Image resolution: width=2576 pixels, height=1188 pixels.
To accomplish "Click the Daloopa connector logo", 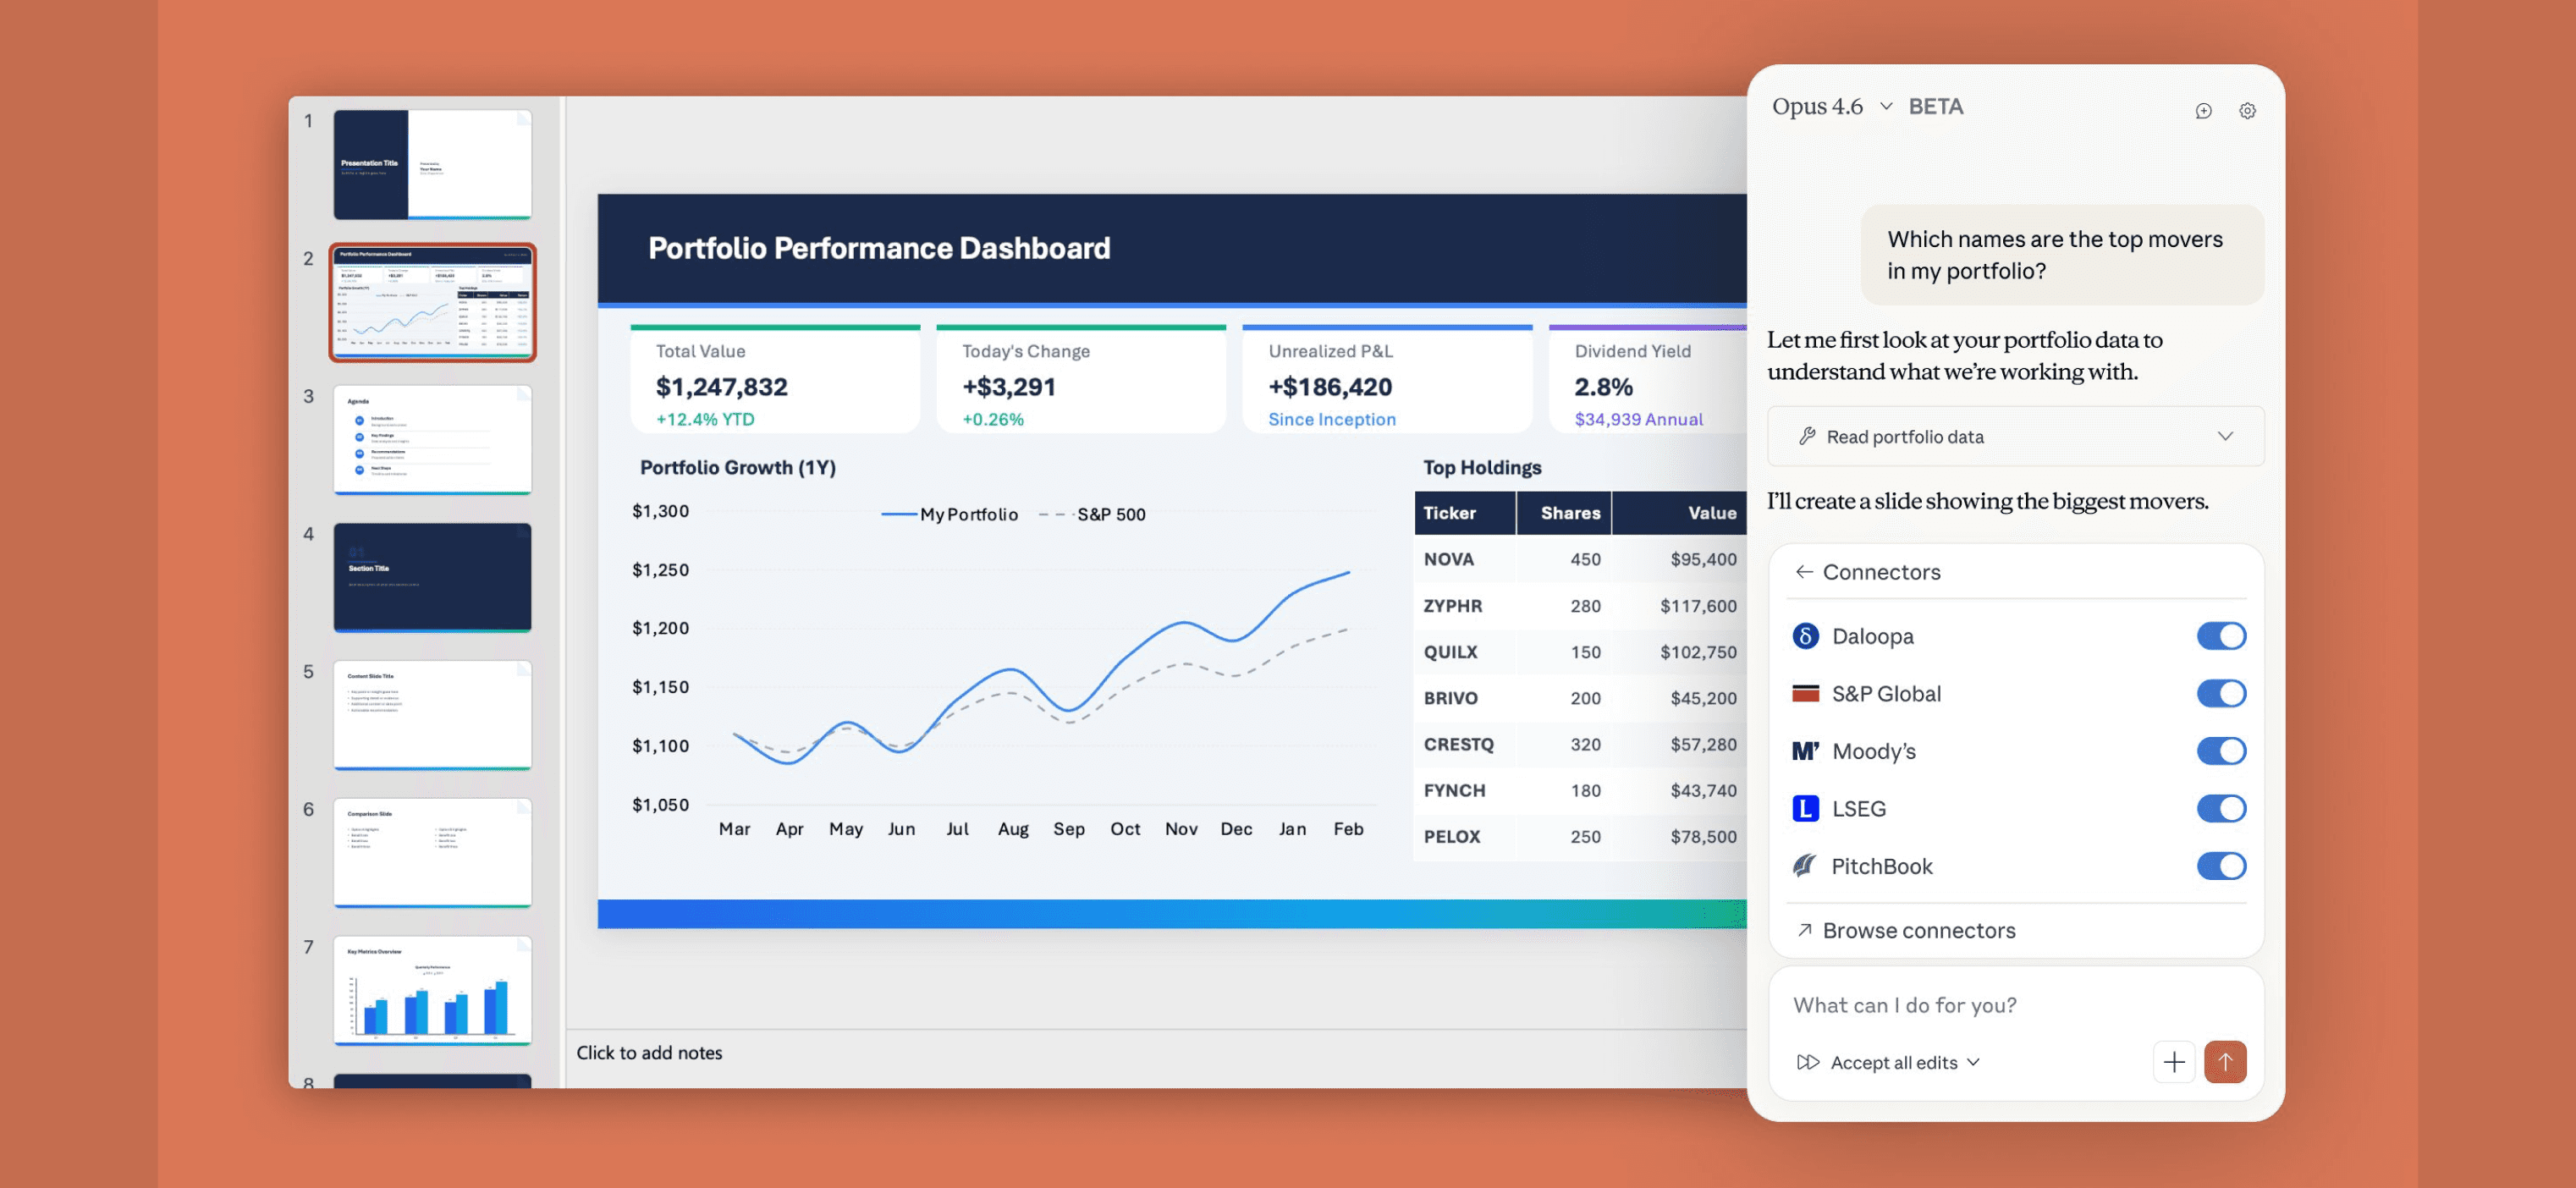I will click(1806, 636).
